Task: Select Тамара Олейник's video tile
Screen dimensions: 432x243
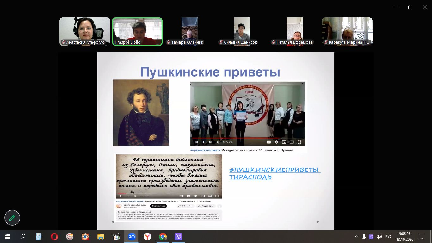Action: coord(190,32)
